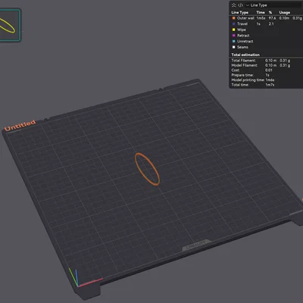Collapse the legend panel with double-chevron icon
The height and width of the screenshot is (303, 303).
click(x=234, y=5)
